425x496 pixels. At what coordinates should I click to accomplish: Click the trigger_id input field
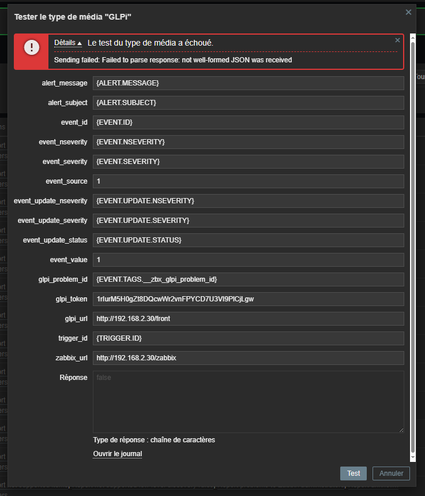248,338
